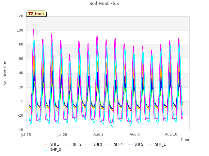
Task: Toggle SHF_1 legend entry
Action: (157, 144)
